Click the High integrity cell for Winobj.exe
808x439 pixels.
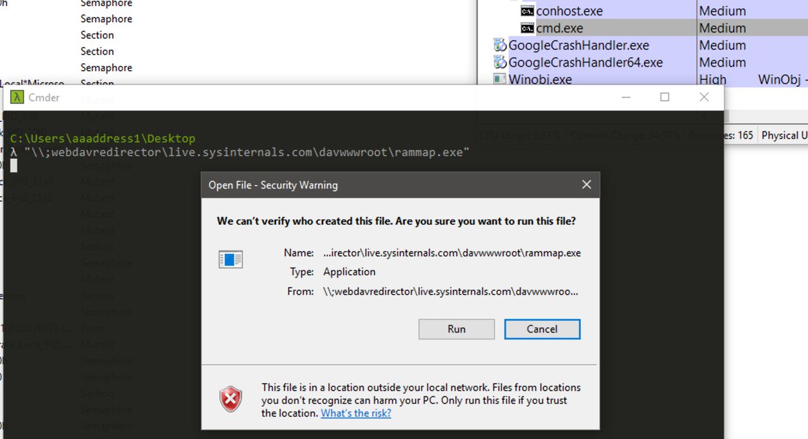[712, 79]
